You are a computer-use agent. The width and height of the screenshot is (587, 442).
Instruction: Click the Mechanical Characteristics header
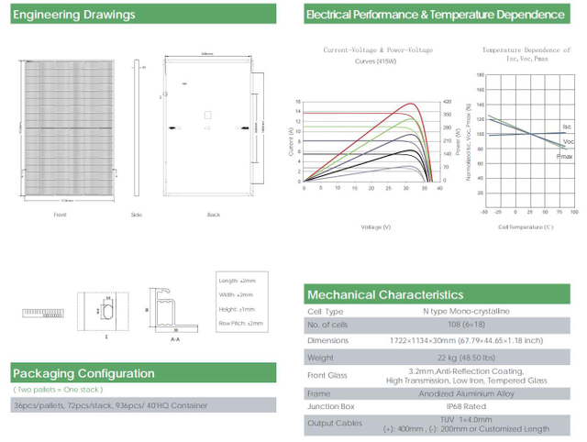437,294
